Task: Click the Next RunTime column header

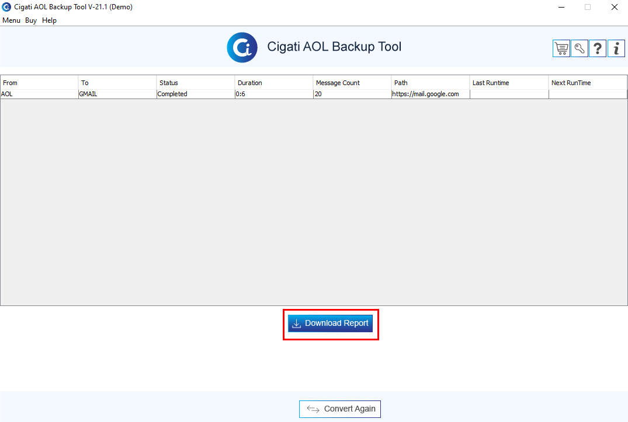Action: (x=588, y=83)
